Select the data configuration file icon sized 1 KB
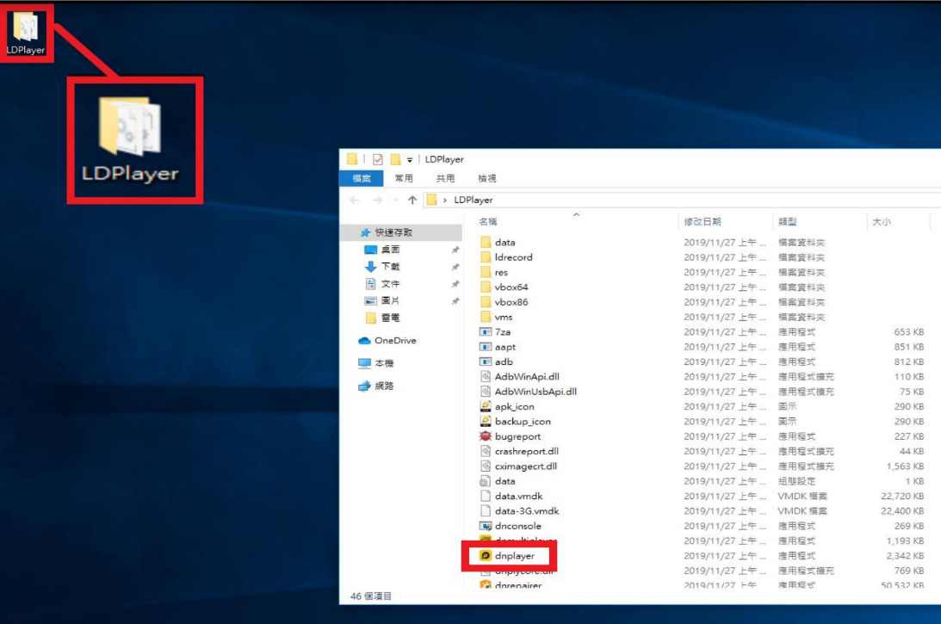This screenshot has width=941, height=624. (x=486, y=481)
